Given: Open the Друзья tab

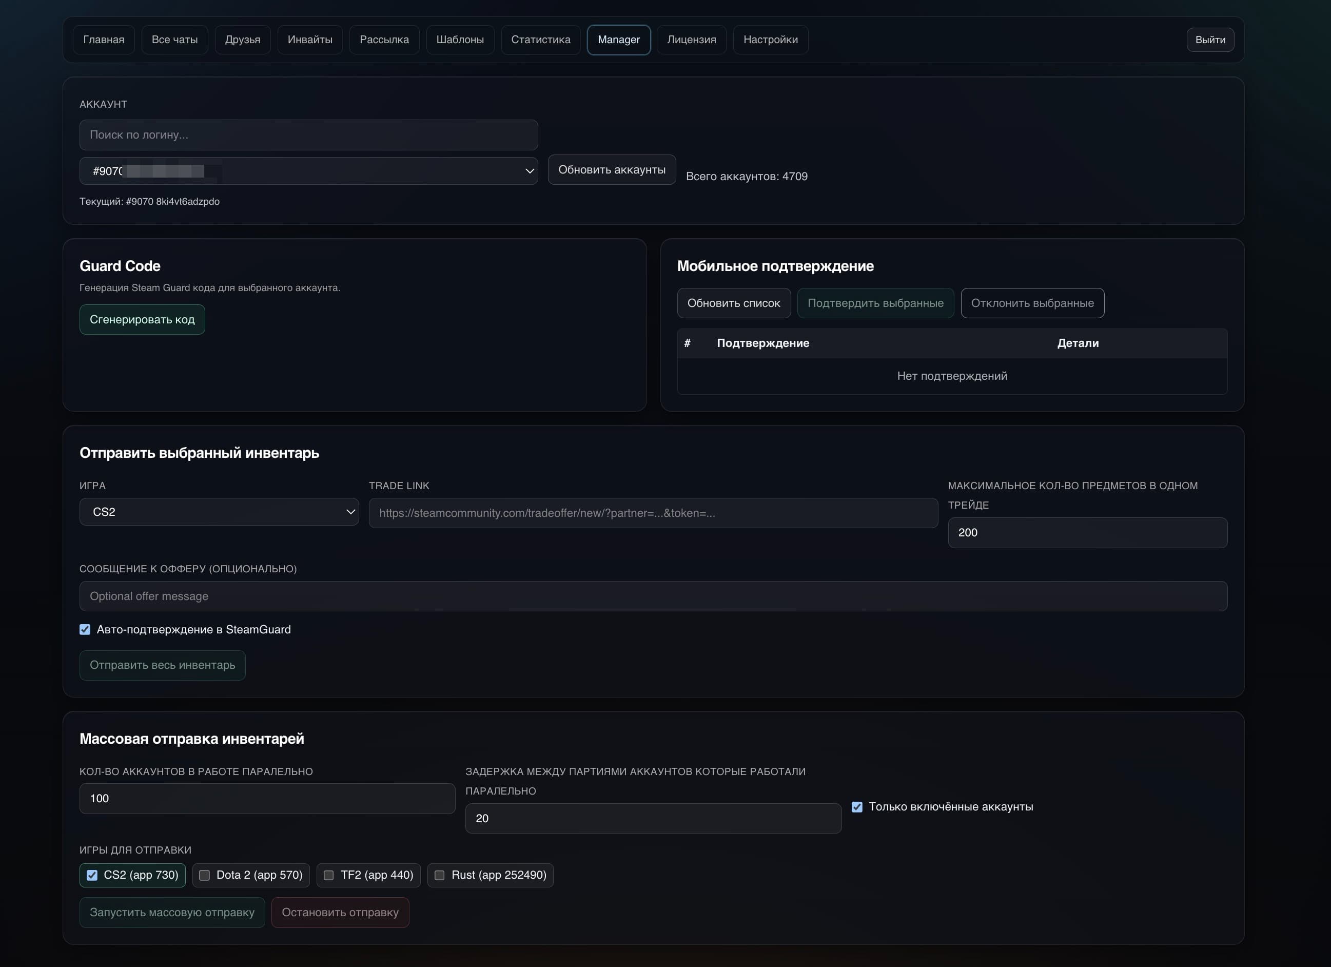Looking at the screenshot, I should [242, 40].
